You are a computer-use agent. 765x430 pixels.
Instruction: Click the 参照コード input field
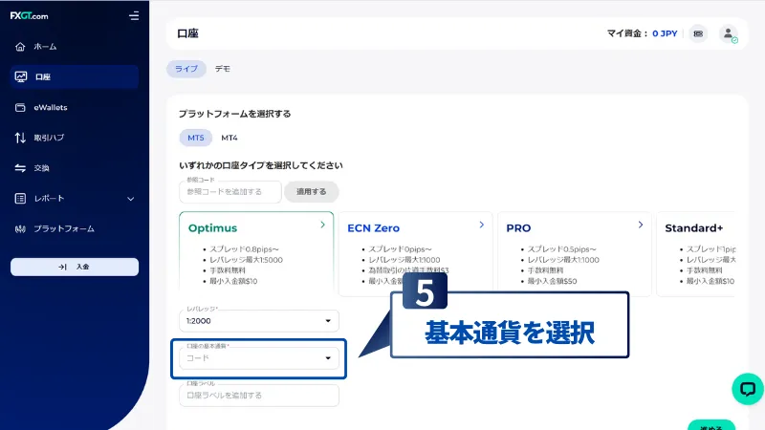click(230, 192)
